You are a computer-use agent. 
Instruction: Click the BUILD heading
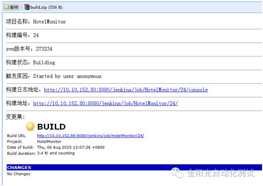point(51,127)
